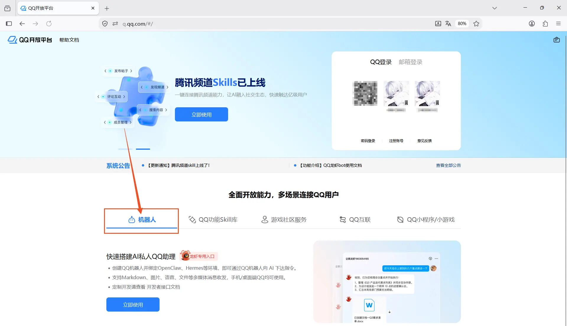Click the browser back arrow
This screenshot has height=326, width=567.
pyautogui.click(x=22, y=24)
